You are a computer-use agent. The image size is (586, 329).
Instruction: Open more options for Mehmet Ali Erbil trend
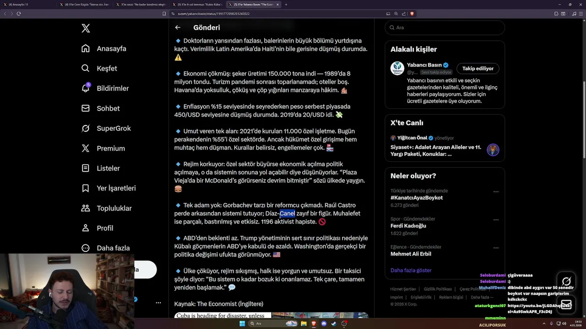tap(496, 248)
